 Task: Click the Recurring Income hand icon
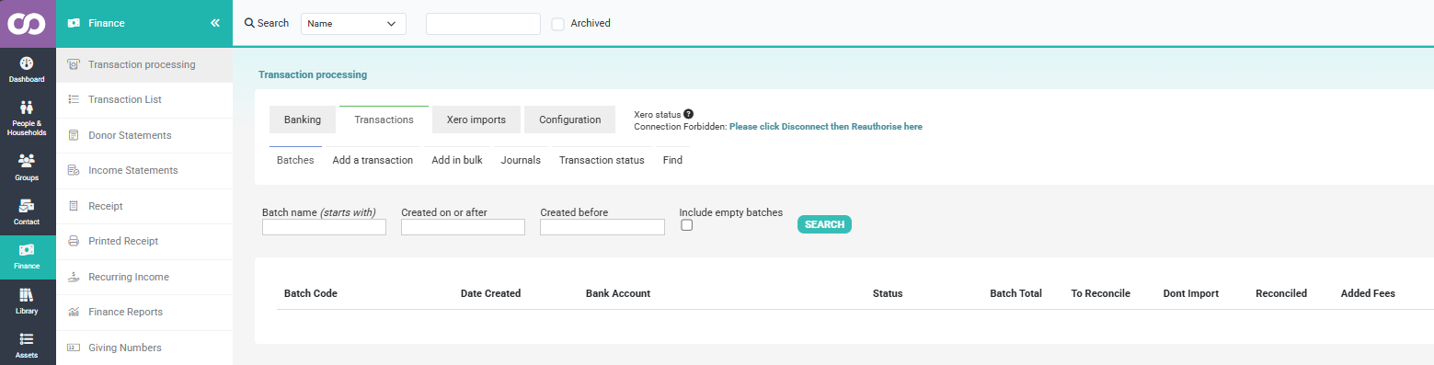pos(74,277)
